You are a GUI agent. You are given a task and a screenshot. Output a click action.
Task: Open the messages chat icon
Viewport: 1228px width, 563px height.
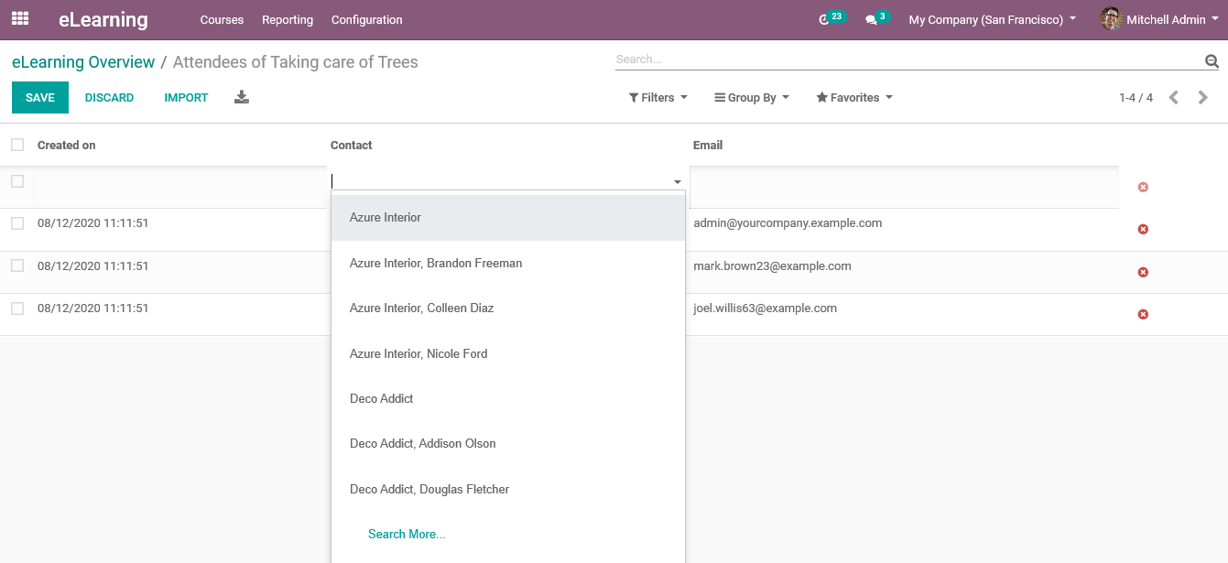tap(871, 20)
